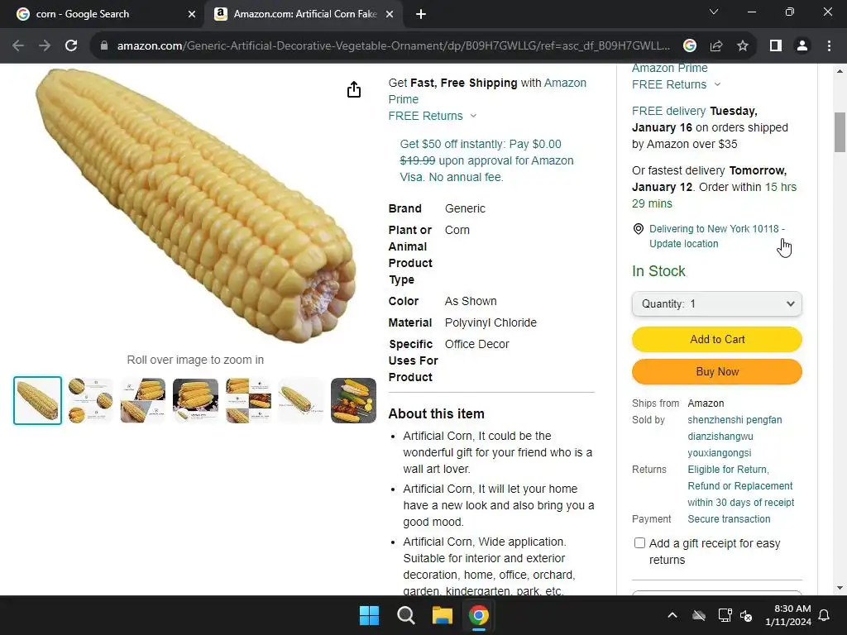
Task: Click the Add to Cart button
Action: coord(717,339)
